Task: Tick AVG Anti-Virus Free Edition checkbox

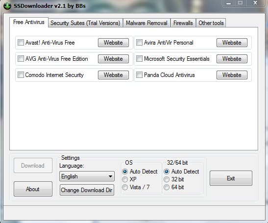Action: pyautogui.click(x=21, y=59)
